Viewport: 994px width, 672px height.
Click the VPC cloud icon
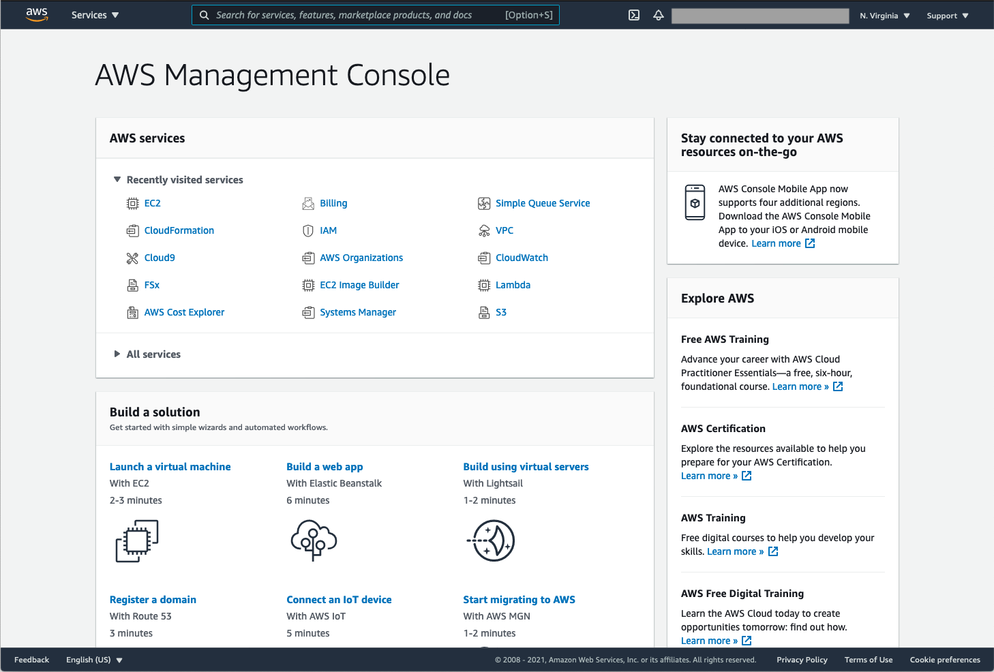pyautogui.click(x=484, y=230)
